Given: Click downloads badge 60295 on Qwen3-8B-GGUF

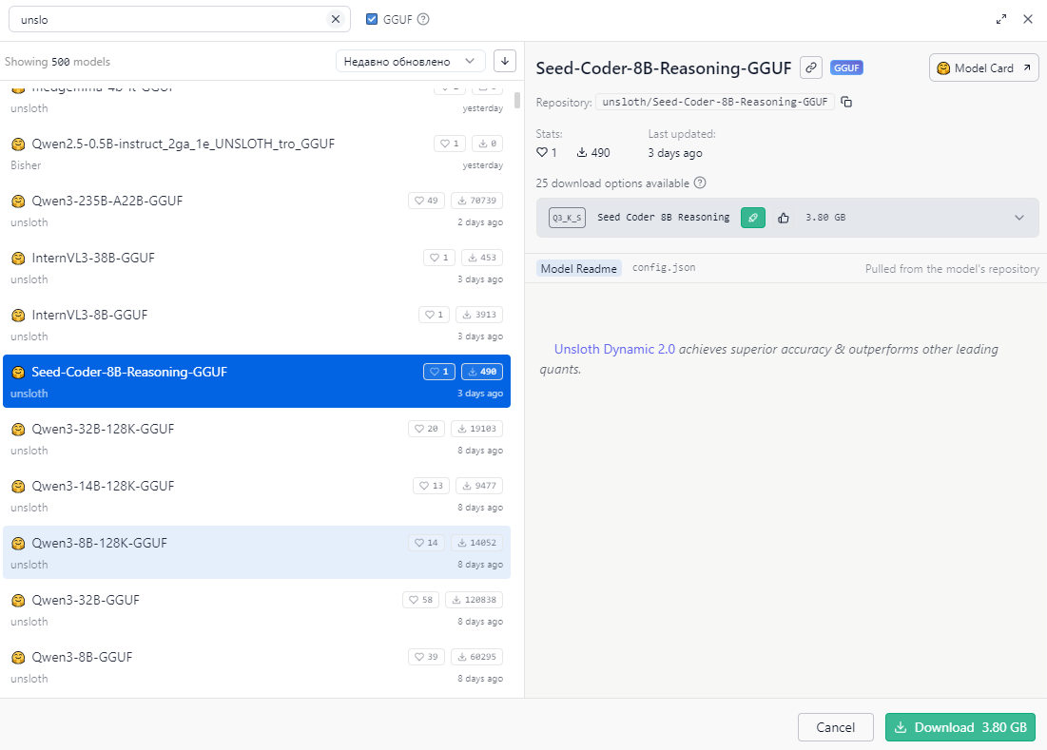Looking at the screenshot, I should pos(476,657).
